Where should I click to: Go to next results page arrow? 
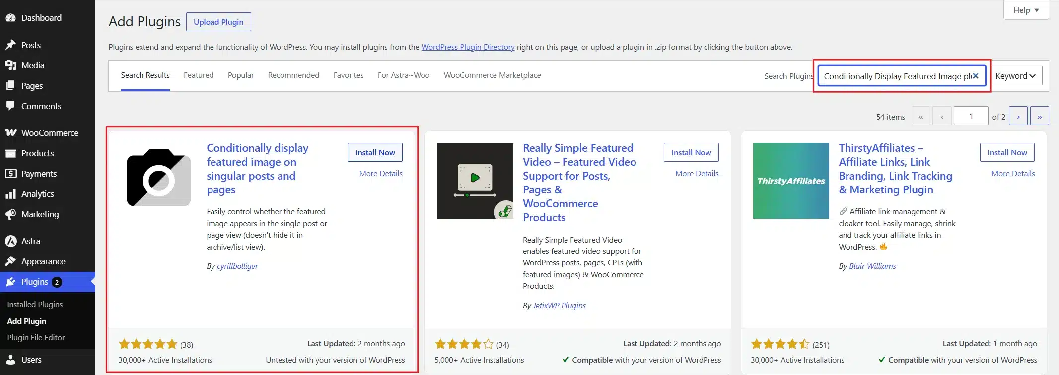(1018, 116)
